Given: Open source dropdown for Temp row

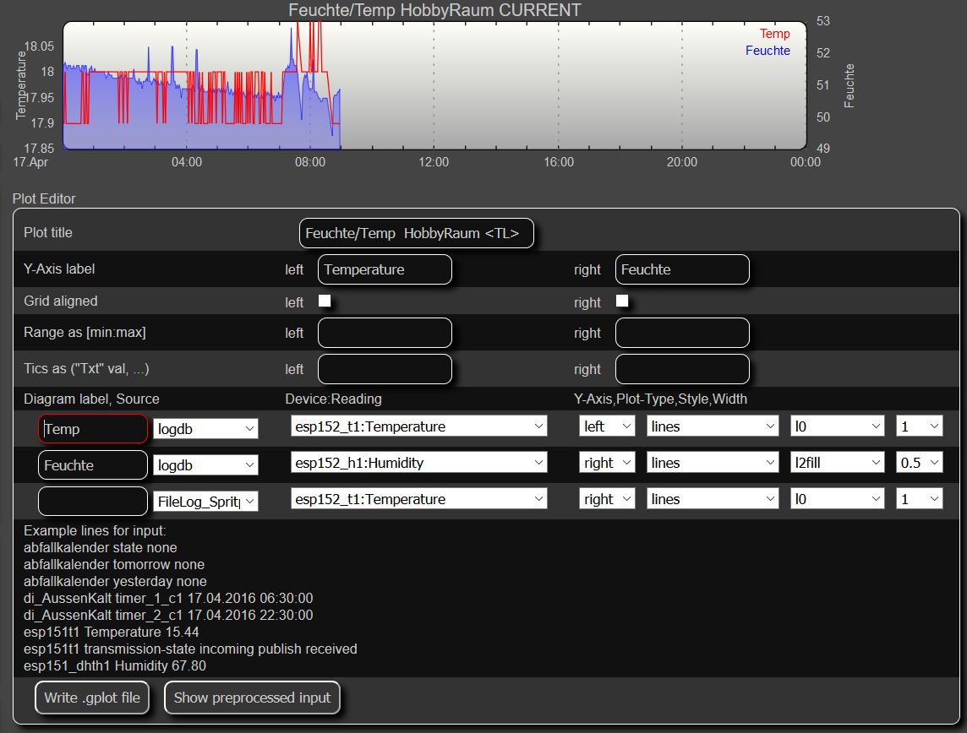Looking at the screenshot, I should 205,429.
